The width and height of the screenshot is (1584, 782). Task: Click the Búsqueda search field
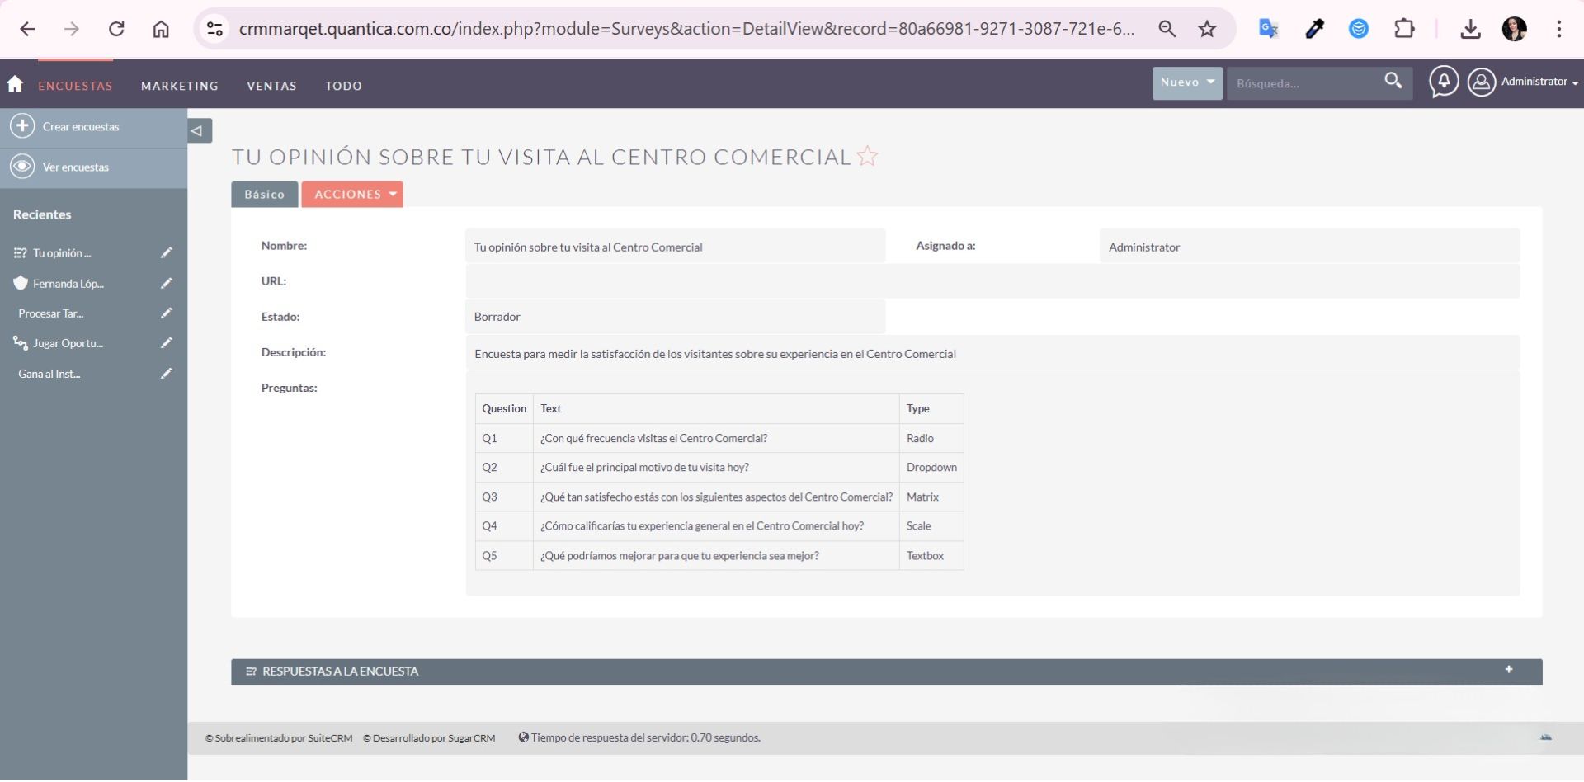[x=1302, y=83]
